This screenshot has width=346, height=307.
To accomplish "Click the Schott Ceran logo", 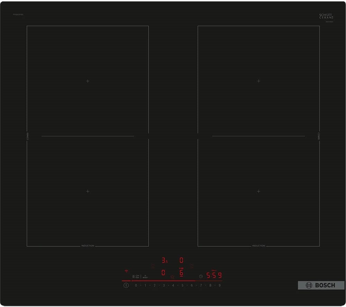I will coord(326,17).
